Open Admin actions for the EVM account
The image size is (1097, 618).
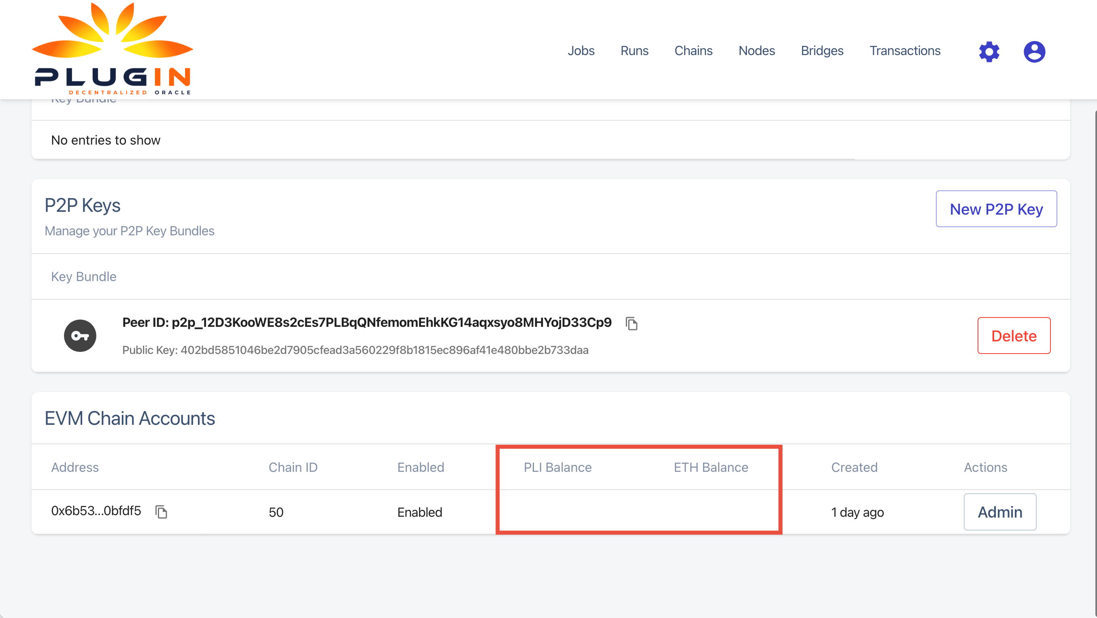[x=1000, y=512]
